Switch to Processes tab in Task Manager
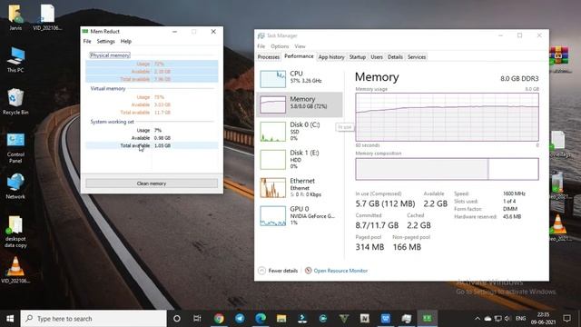The image size is (581, 327). point(269,57)
